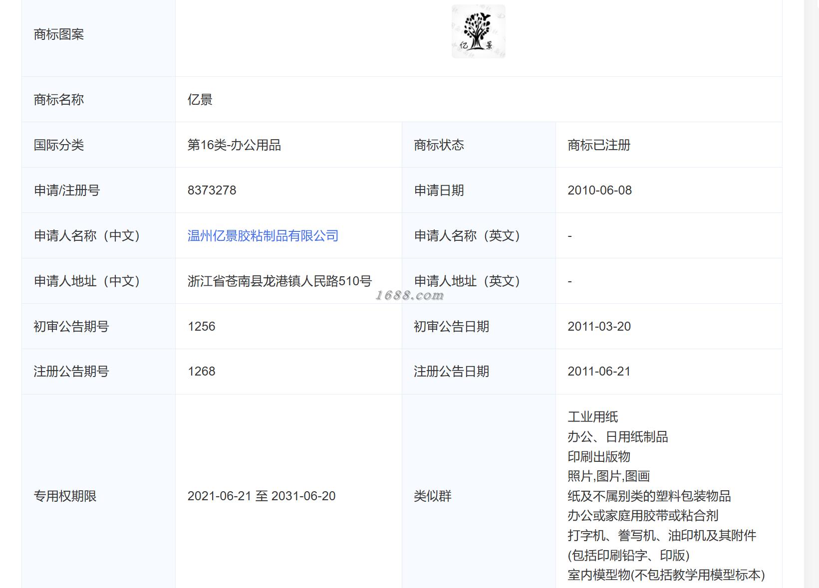Select the 办公、日用纸制品 entry
Screen dimensions: 819x588
pyautogui.click(x=618, y=436)
